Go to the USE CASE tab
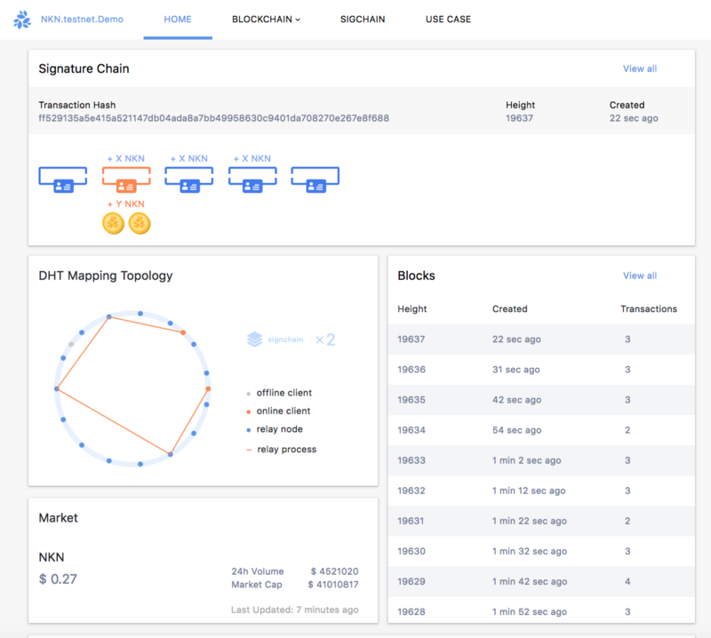 pyautogui.click(x=448, y=19)
